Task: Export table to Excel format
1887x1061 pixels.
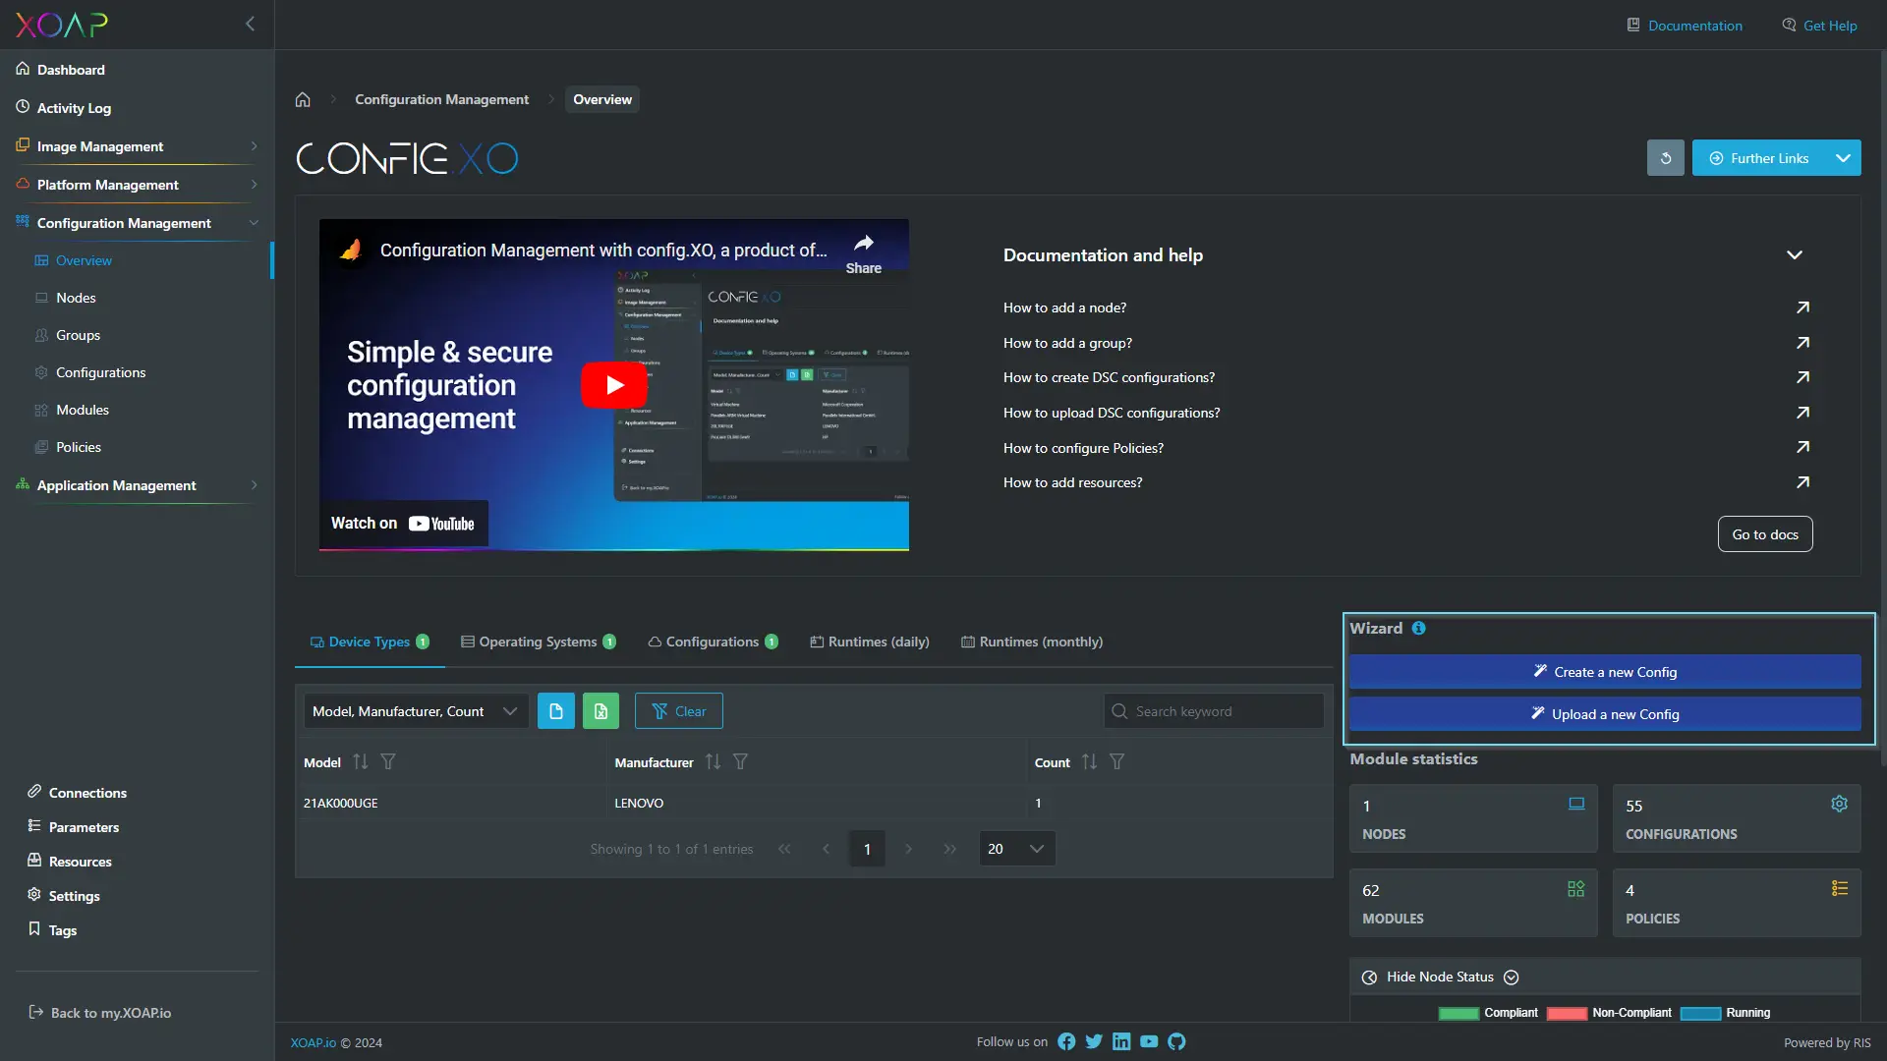Action: tap(600, 710)
